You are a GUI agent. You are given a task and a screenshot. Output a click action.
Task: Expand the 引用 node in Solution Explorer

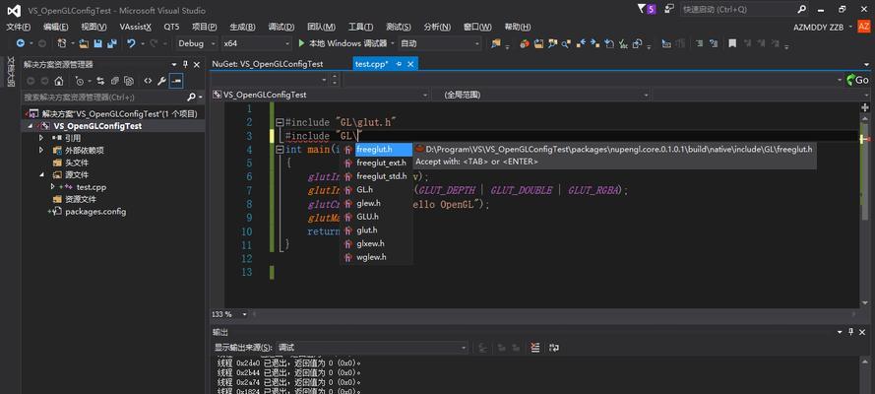pos(41,137)
